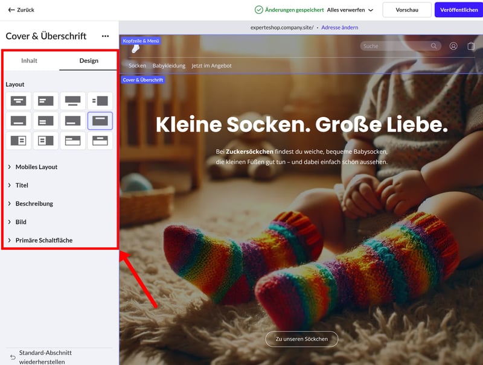Click the restore icon for Standard-Abschnitt wiederherstellen
Image resolution: width=483 pixels, height=365 pixels.
point(13,357)
